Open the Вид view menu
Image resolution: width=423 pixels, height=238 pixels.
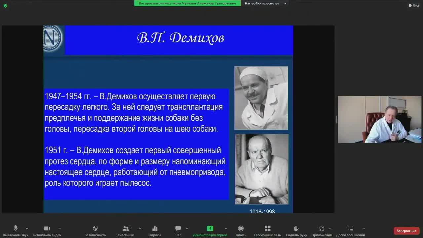tap(414, 5)
